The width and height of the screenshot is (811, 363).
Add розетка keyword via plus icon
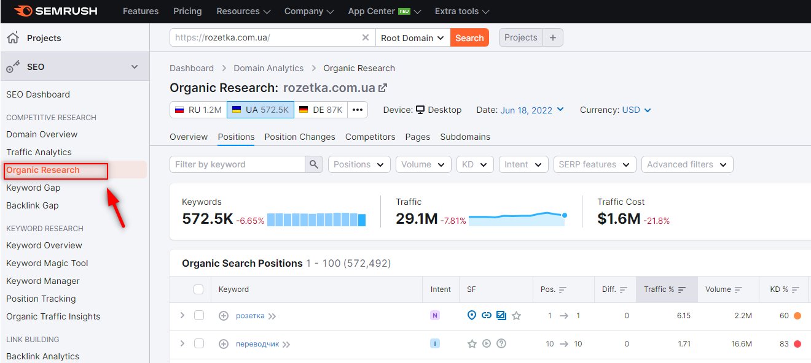[224, 316]
